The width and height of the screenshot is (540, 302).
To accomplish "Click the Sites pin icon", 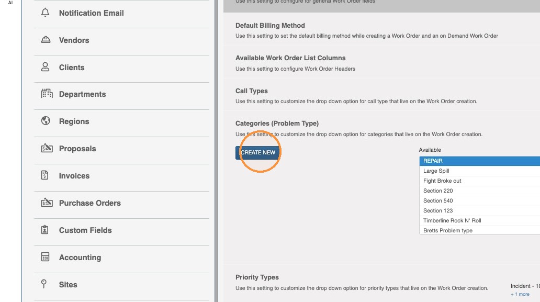I will 44,284.
